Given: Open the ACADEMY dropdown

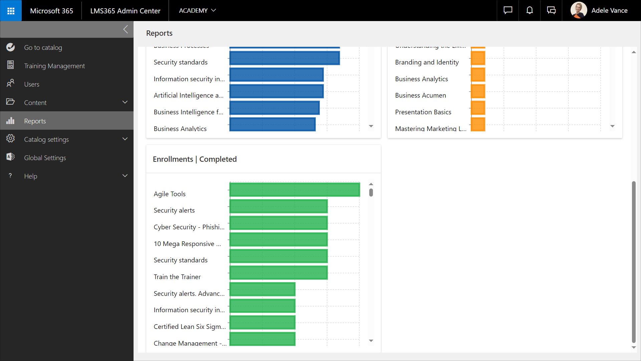Looking at the screenshot, I should click(197, 11).
